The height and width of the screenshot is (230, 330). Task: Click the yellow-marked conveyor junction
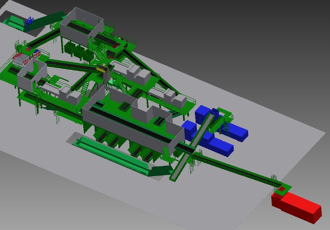(102, 69)
